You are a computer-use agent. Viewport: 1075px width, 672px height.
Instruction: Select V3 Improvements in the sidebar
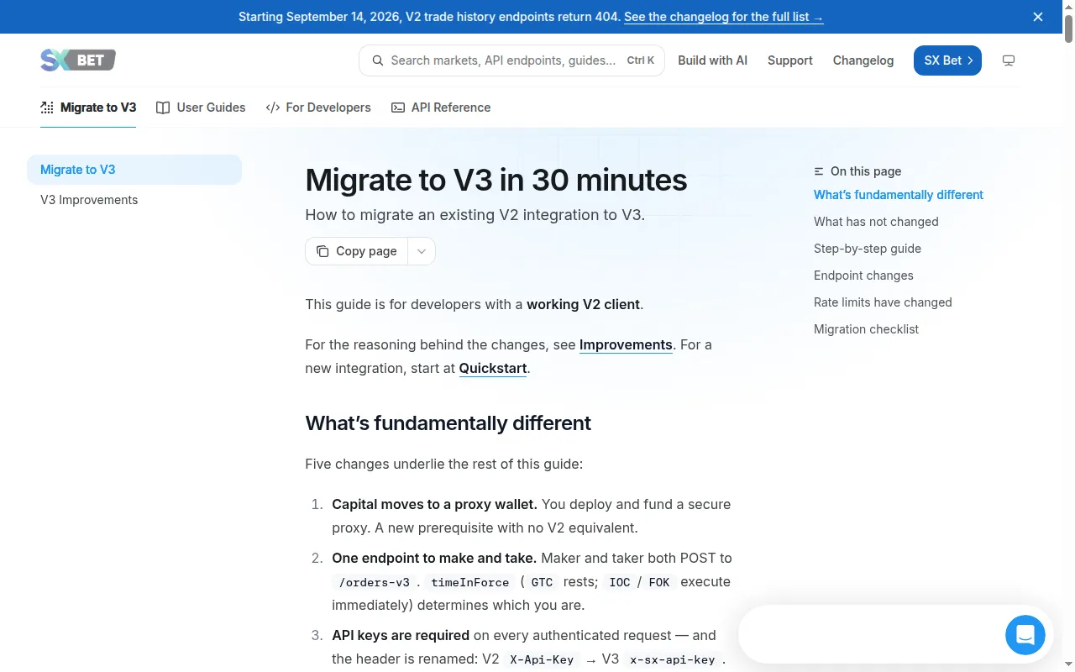[134, 200]
